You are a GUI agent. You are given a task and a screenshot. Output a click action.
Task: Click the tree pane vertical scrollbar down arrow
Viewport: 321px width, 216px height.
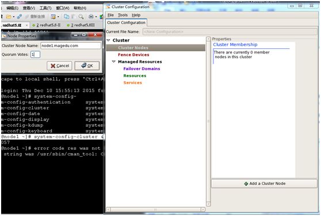(208, 204)
